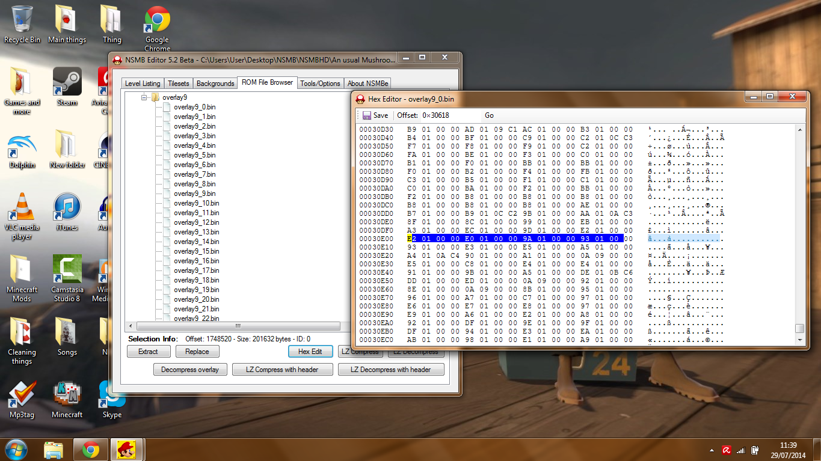821x461 pixels.
Task: Click hex row address 00030DD0
Action: pos(376,213)
